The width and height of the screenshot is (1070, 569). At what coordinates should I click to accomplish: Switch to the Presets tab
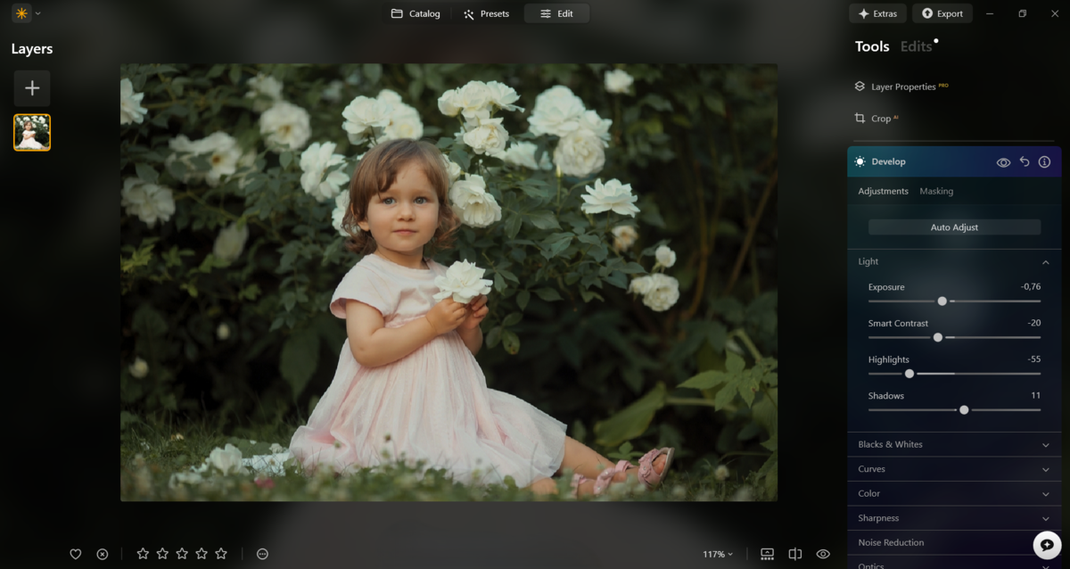pyautogui.click(x=487, y=13)
